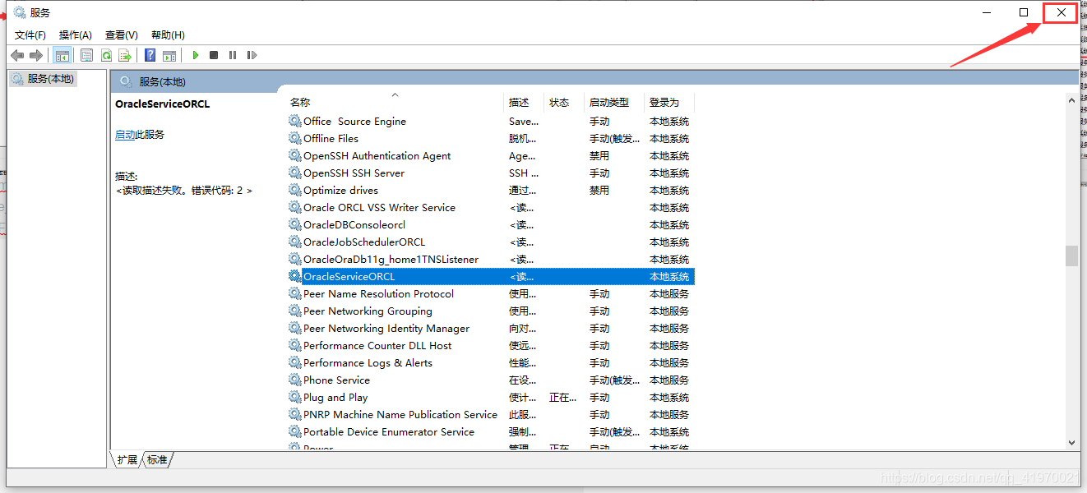Click the gear icon beside Optimize drives
Image resolution: width=1087 pixels, height=493 pixels.
[x=295, y=190]
